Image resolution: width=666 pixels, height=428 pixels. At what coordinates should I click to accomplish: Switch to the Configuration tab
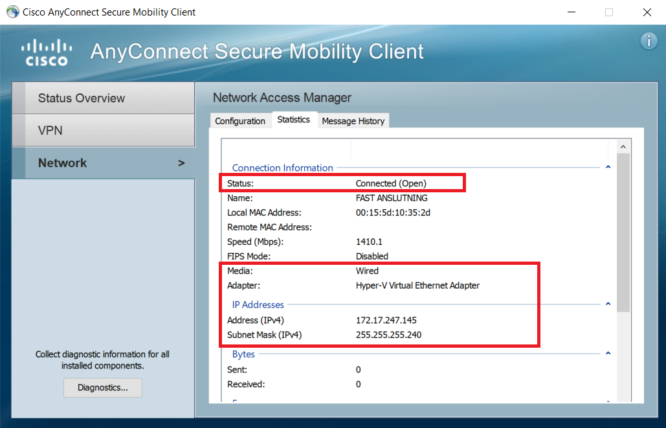click(240, 120)
